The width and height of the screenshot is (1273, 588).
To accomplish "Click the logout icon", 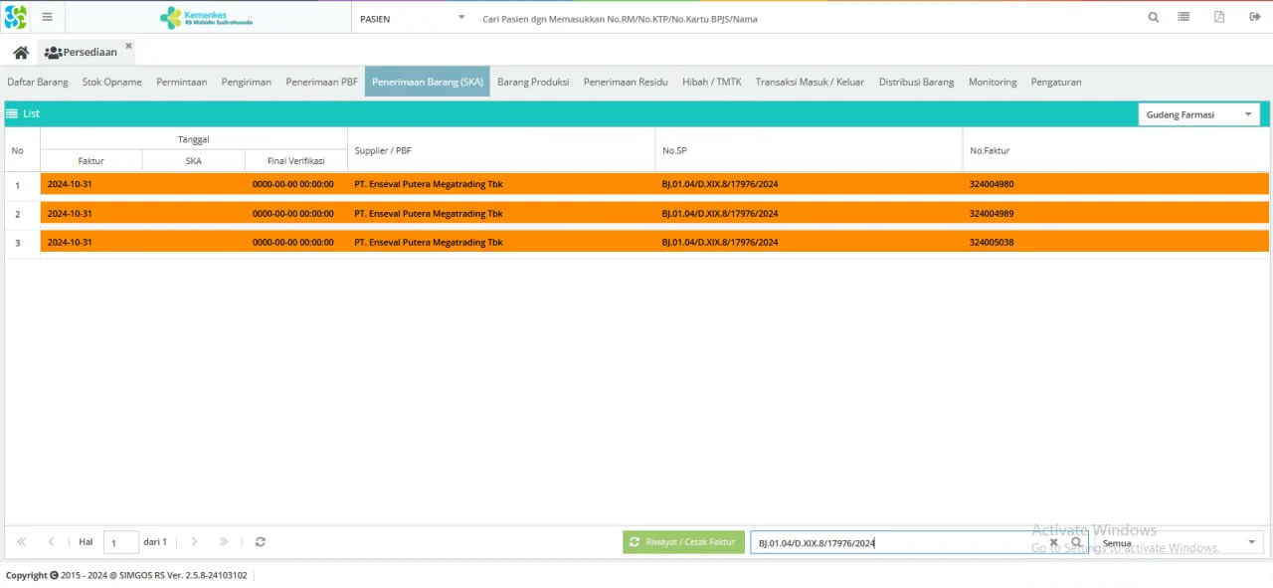I will tap(1255, 17).
